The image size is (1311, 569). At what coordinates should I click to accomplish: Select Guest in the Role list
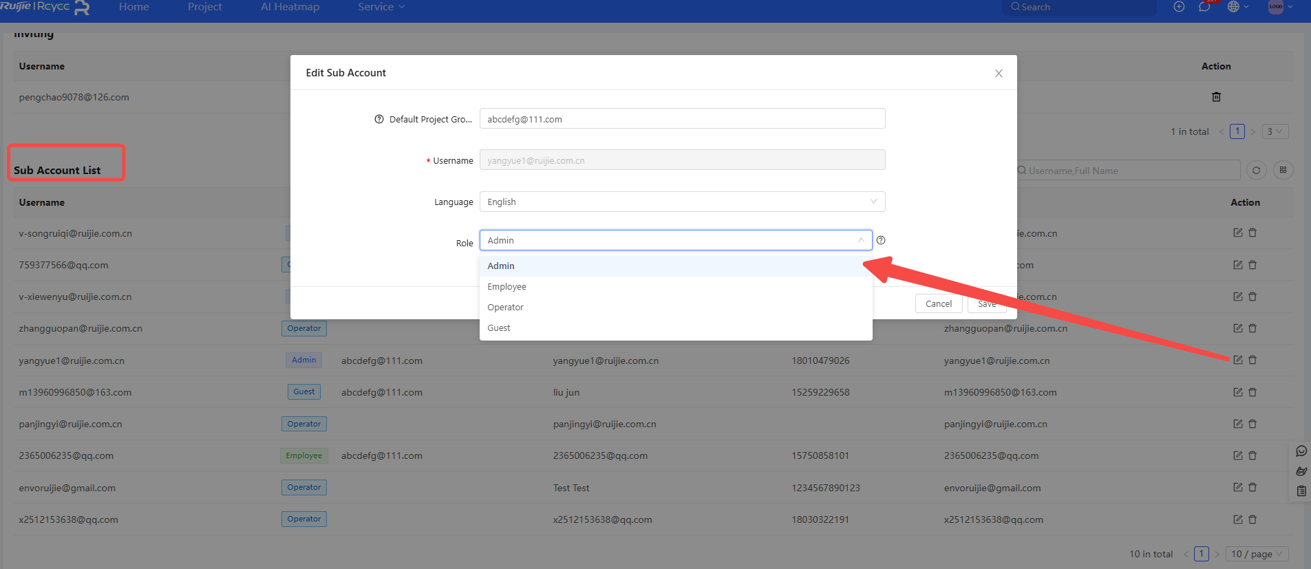(x=676, y=328)
